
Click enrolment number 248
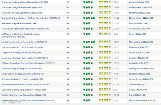click(x=116, y=34)
